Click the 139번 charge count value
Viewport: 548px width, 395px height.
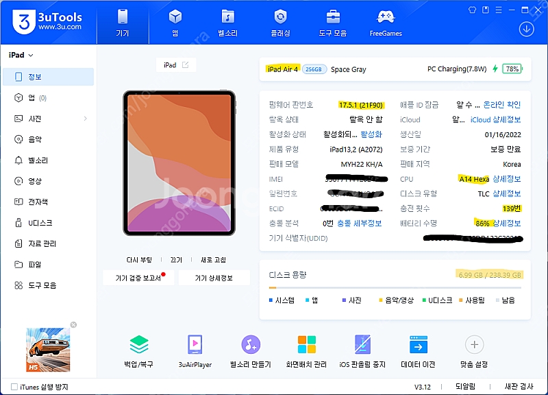click(512, 208)
